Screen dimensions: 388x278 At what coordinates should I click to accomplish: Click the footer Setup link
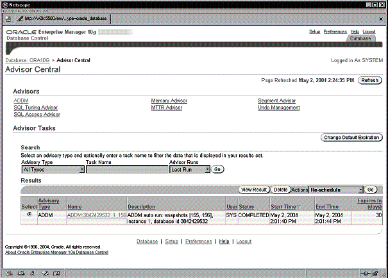coord(171,241)
